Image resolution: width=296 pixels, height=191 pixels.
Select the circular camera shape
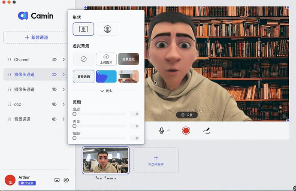pos(107,29)
